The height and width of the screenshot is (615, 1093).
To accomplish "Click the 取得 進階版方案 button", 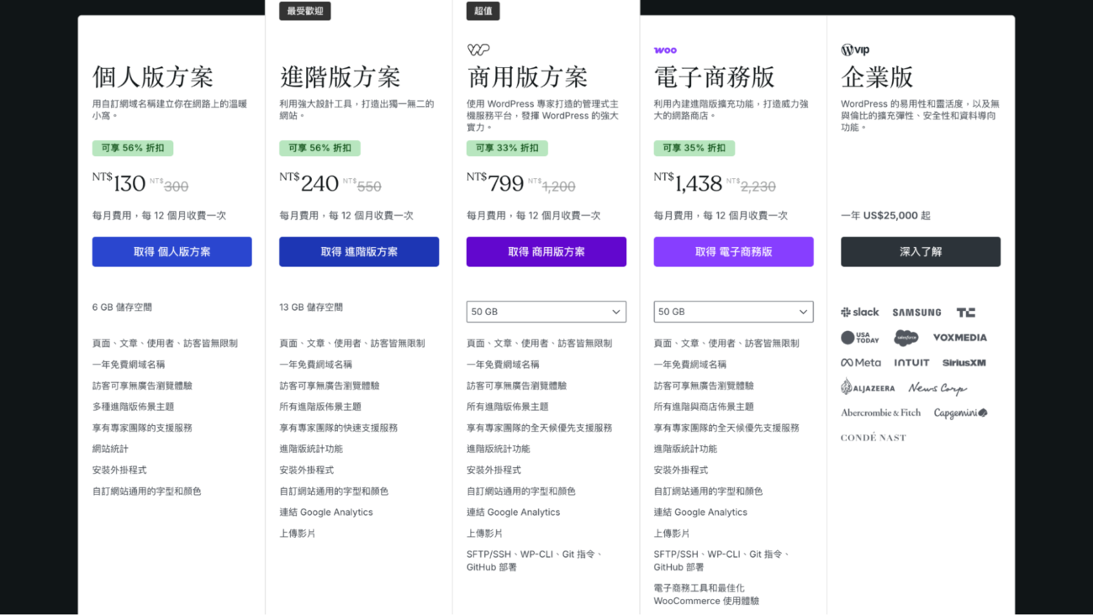I will pyautogui.click(x=359, y=251).
